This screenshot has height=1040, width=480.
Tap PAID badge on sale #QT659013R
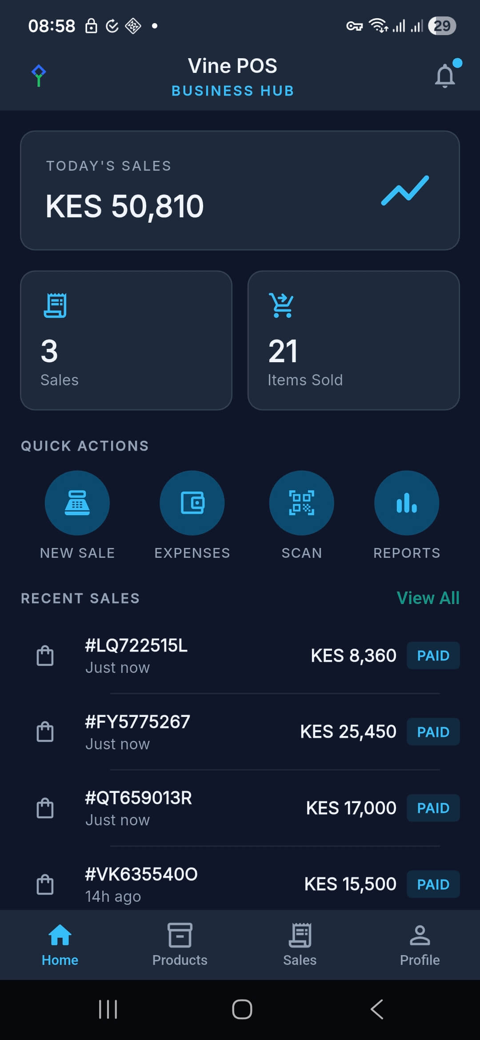(x=433, y=808)
